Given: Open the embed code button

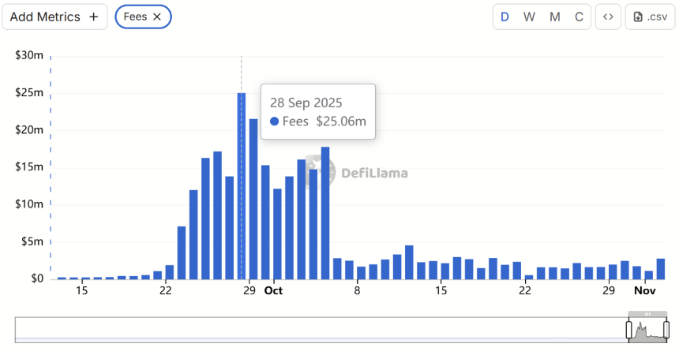Looking at the screenshot, I should 607,17.
